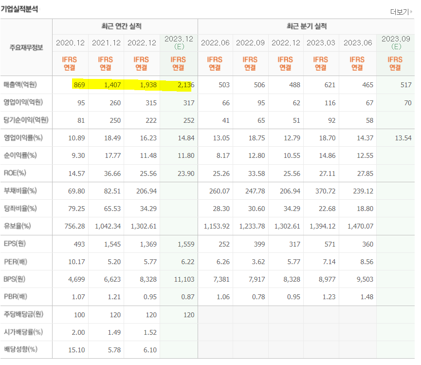Click the EPS value 1,559 for 2023.12 (E)
421x365 pixels.
click(x=186, y=244)
